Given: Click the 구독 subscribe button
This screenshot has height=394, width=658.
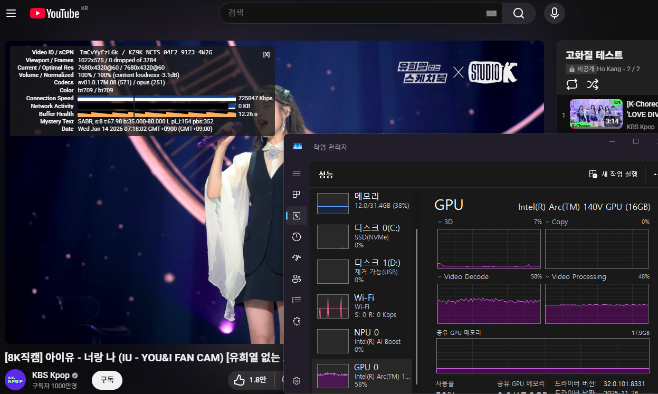Looking at the screenshot, I should coord(107,380).
